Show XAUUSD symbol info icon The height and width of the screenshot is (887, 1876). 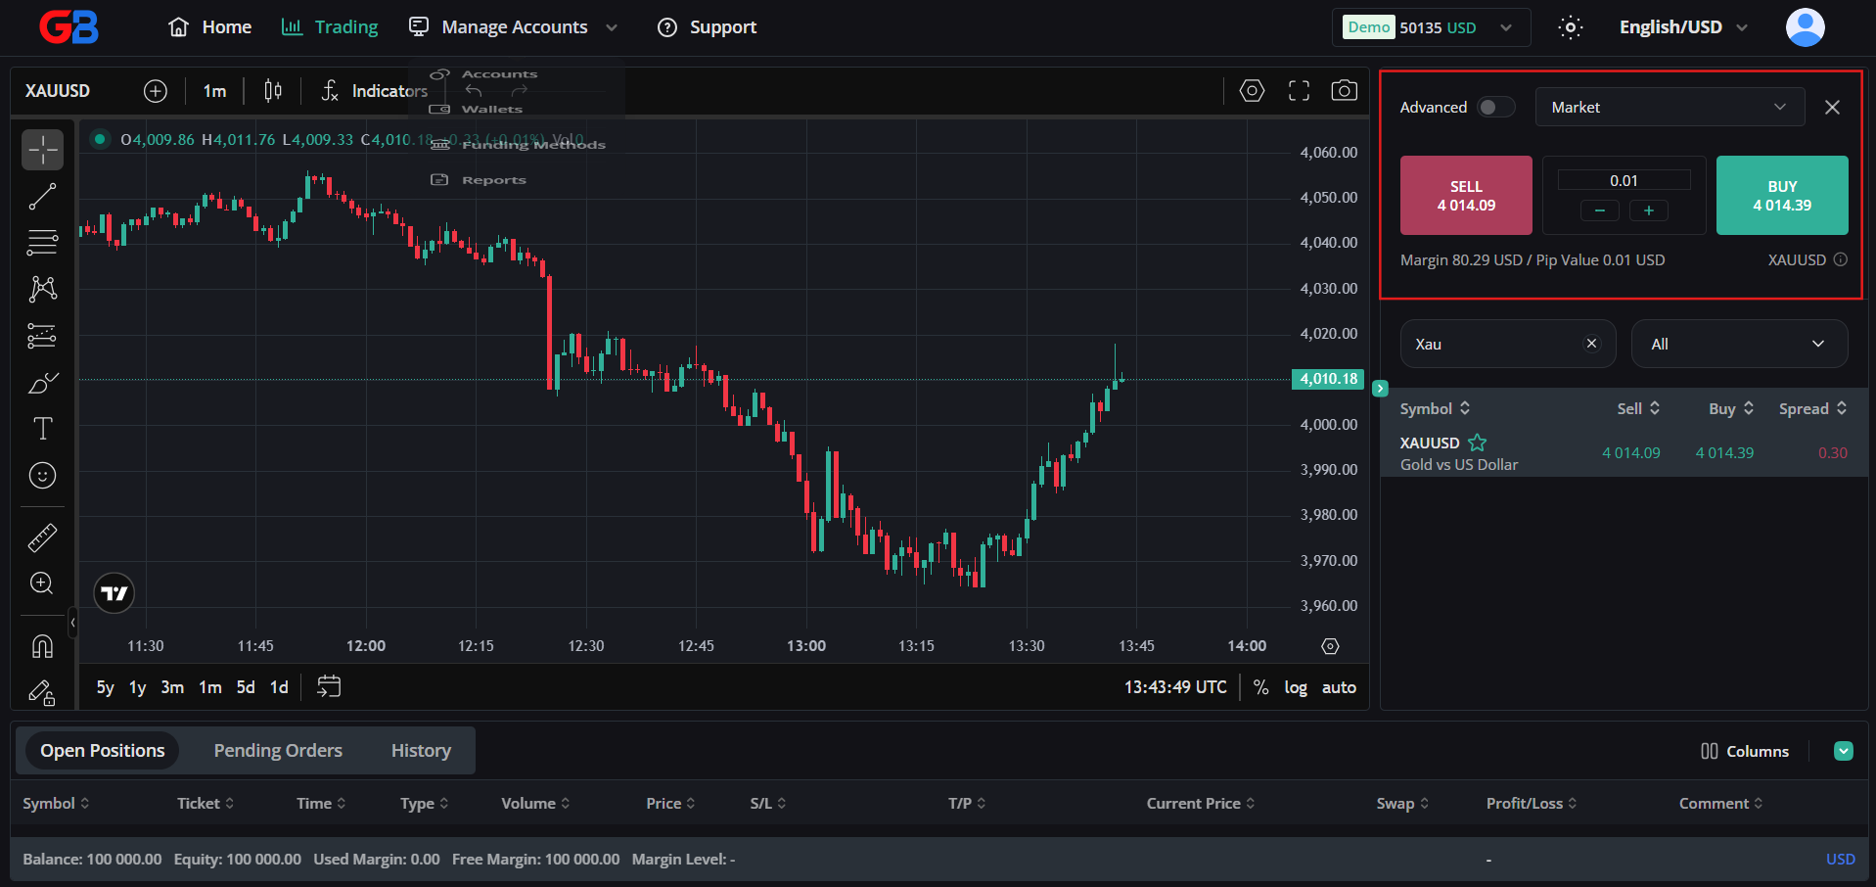(x=1841, y=259)
